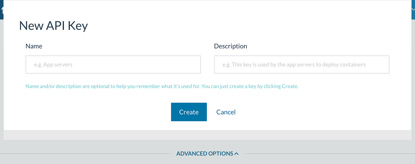
Task: Focus the Description input field
Action: 302,64
